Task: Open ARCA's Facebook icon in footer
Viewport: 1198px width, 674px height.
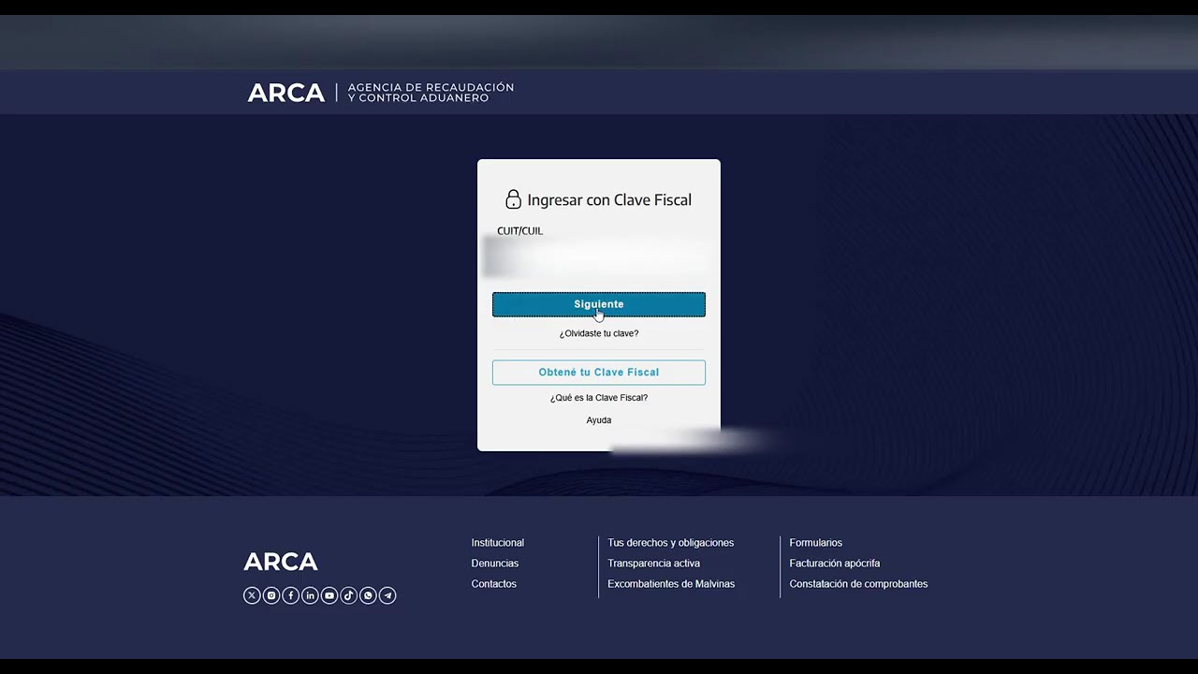Action: pos(290,595)
